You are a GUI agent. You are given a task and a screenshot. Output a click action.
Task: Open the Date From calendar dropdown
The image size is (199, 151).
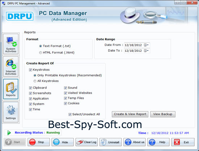tap(146, 45)
